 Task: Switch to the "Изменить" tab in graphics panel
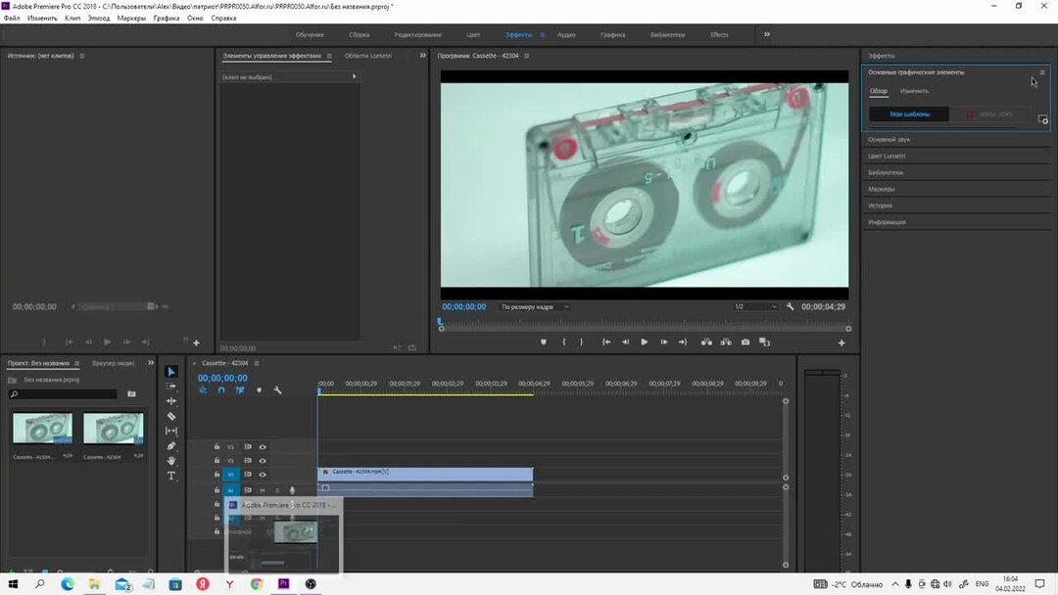(914, 91)
